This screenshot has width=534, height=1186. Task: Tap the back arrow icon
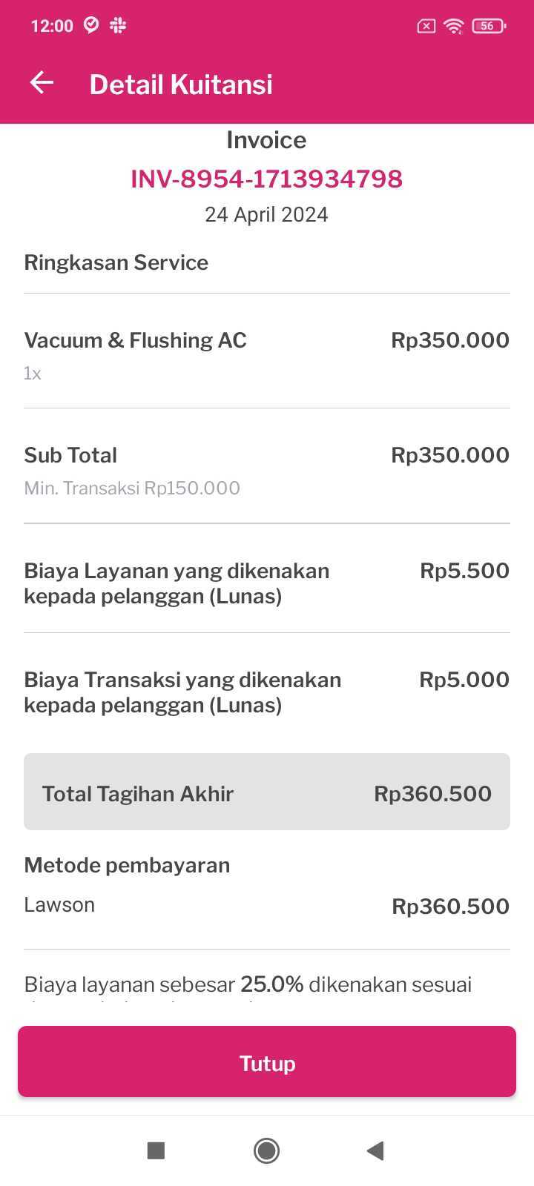(42, 83)
